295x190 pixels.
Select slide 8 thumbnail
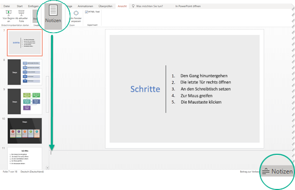pos(25,72)
